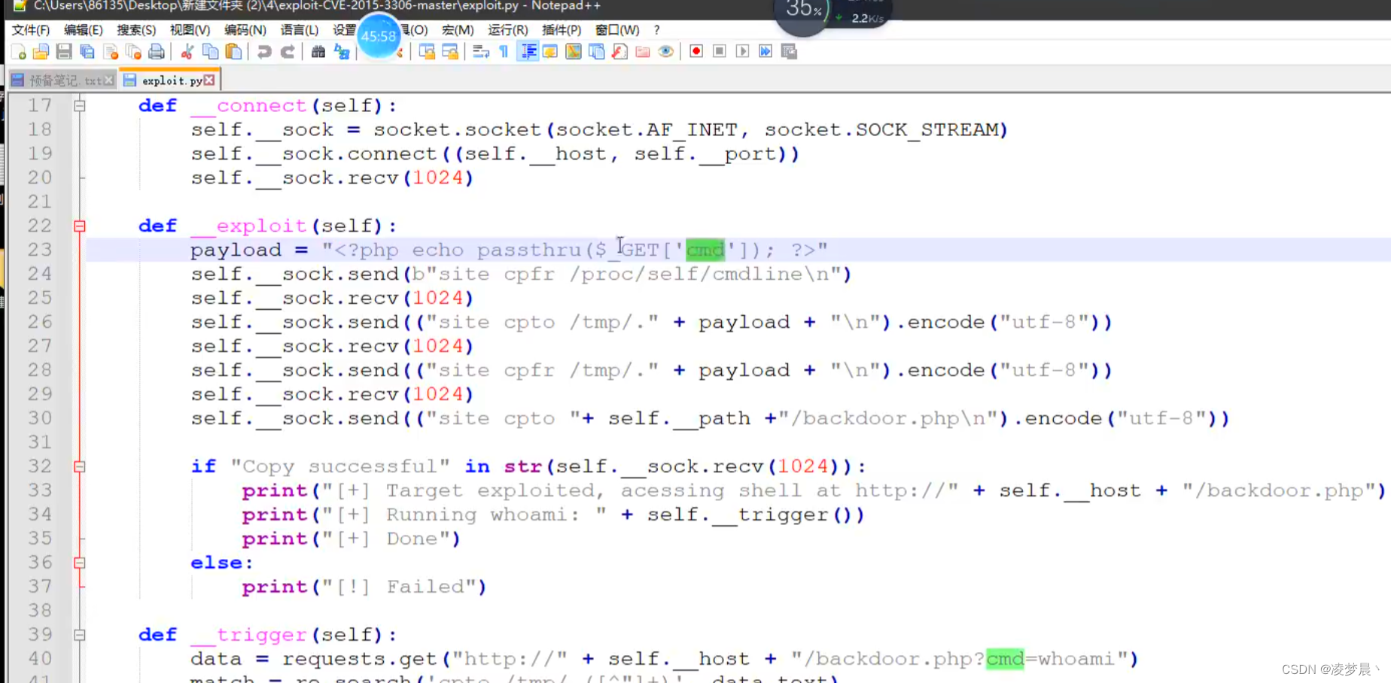Open the 语言(L) menu
The height and width of the screenshot is (683, 1391).
[300, 30]
